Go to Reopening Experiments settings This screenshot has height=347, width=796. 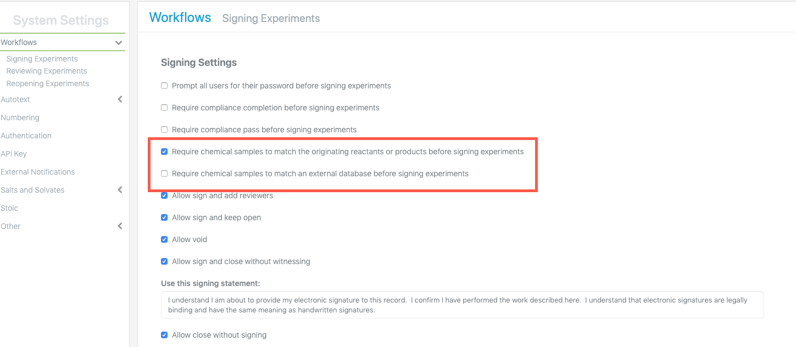[x=48, y=83]
